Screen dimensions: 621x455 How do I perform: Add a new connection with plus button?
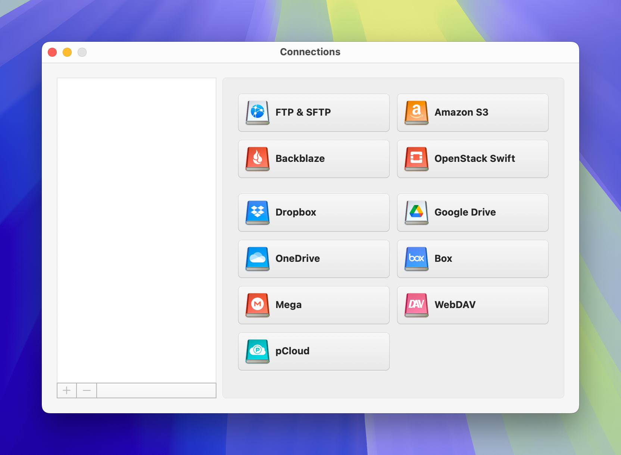[x=67, y=390]
